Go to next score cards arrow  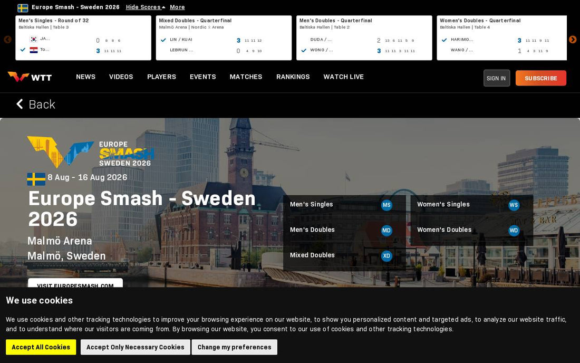click(x=573, y=40)
